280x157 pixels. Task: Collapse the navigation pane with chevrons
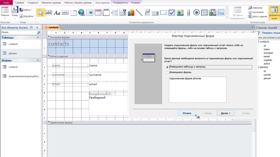[37, 27]
